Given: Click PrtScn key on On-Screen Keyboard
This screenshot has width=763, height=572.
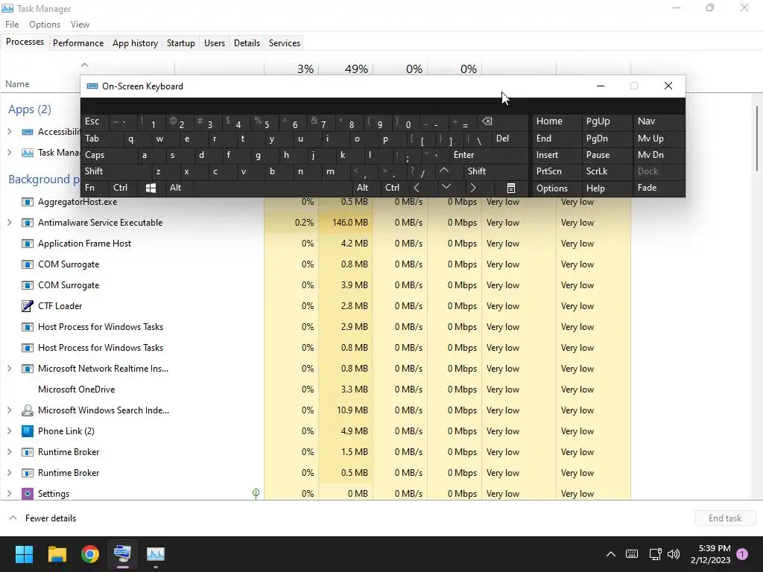Looking at the screenshot, I should [x=557, y=171].
